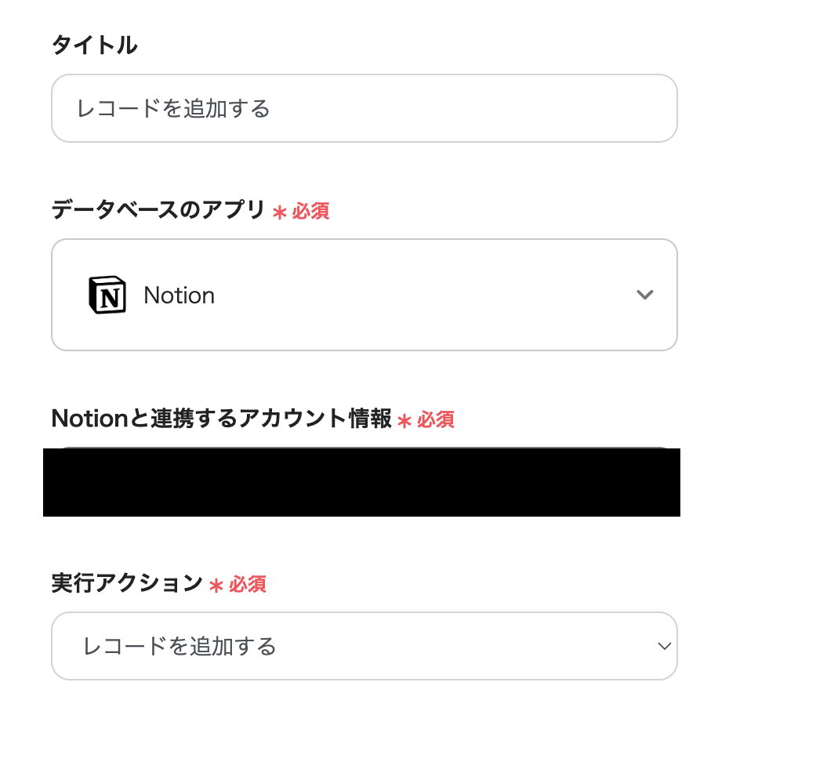Select the Notion account information area
The width and height of the screenshot is (834, 762).
(x=361, y=483)
